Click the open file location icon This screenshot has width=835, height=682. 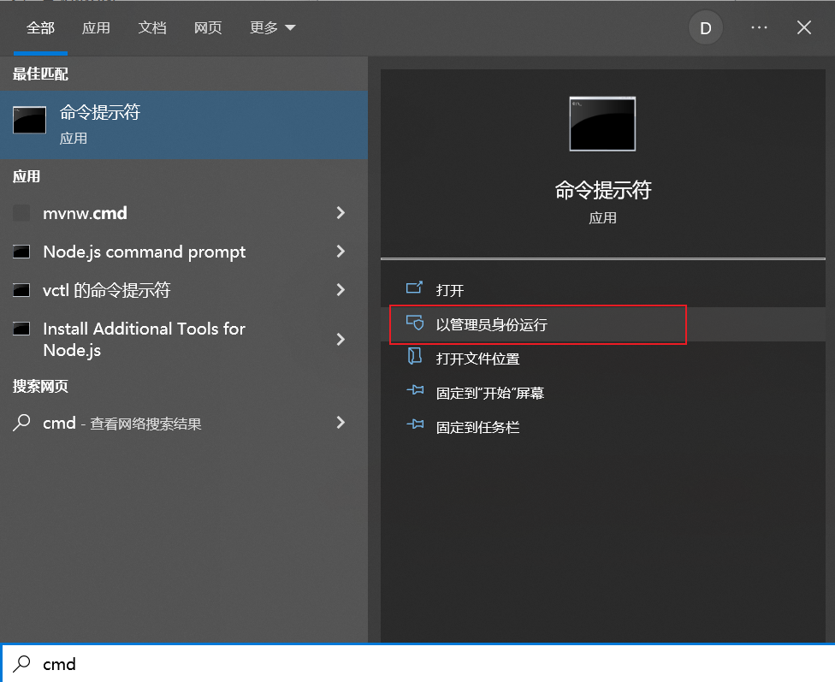pyautogui.click(x=414, y=357)
